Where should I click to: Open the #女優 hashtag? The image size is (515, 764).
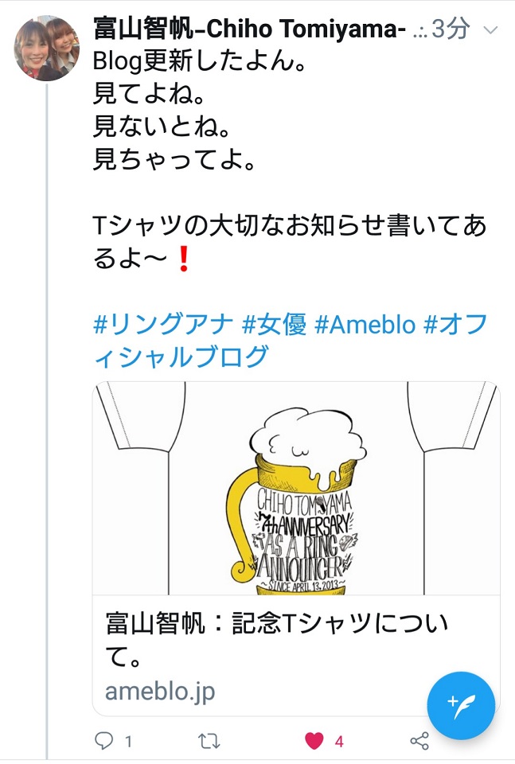point(275,324)
